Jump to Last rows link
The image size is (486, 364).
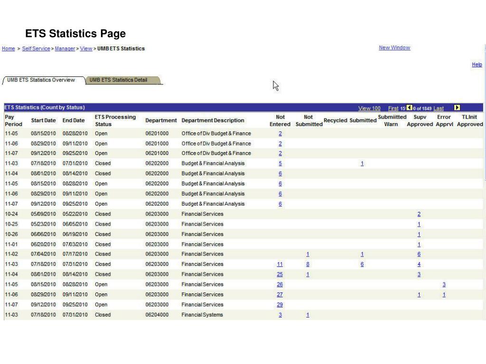tap(439, 109)
